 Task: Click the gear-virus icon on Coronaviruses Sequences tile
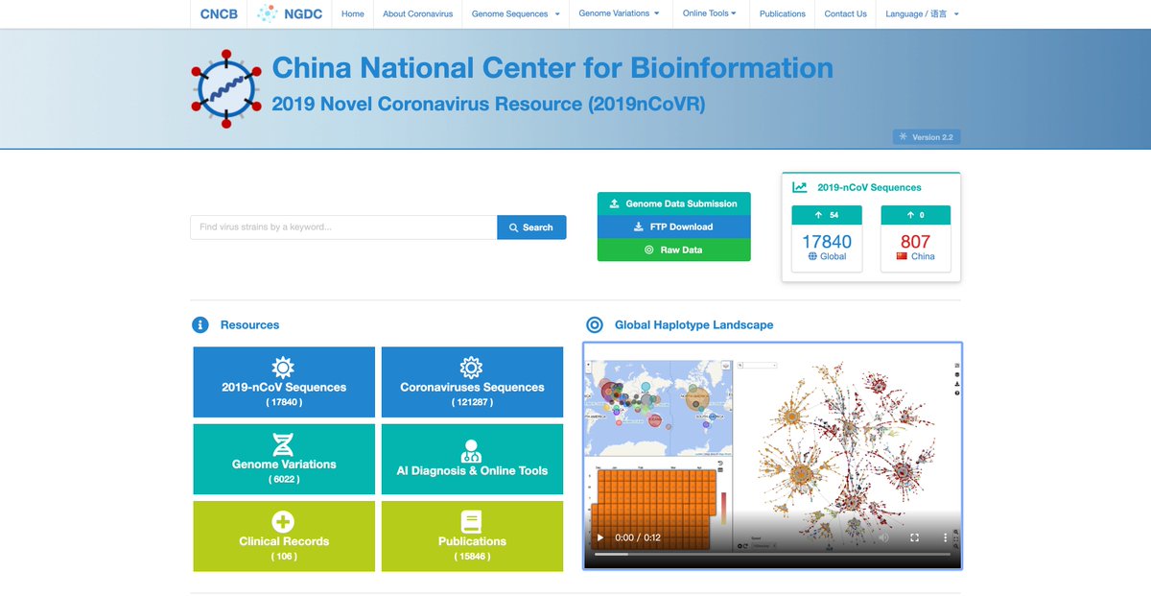click(471, 367)
